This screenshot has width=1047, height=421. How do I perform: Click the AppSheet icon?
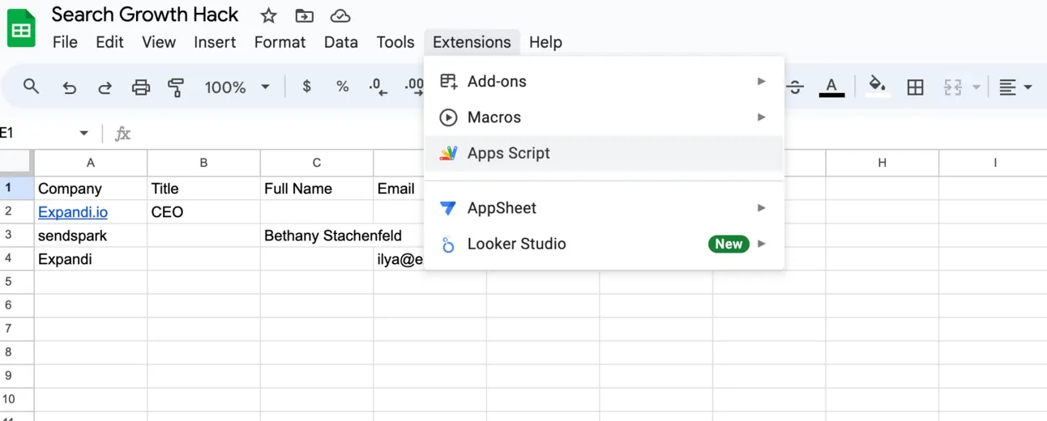click(x=448, y=208)
